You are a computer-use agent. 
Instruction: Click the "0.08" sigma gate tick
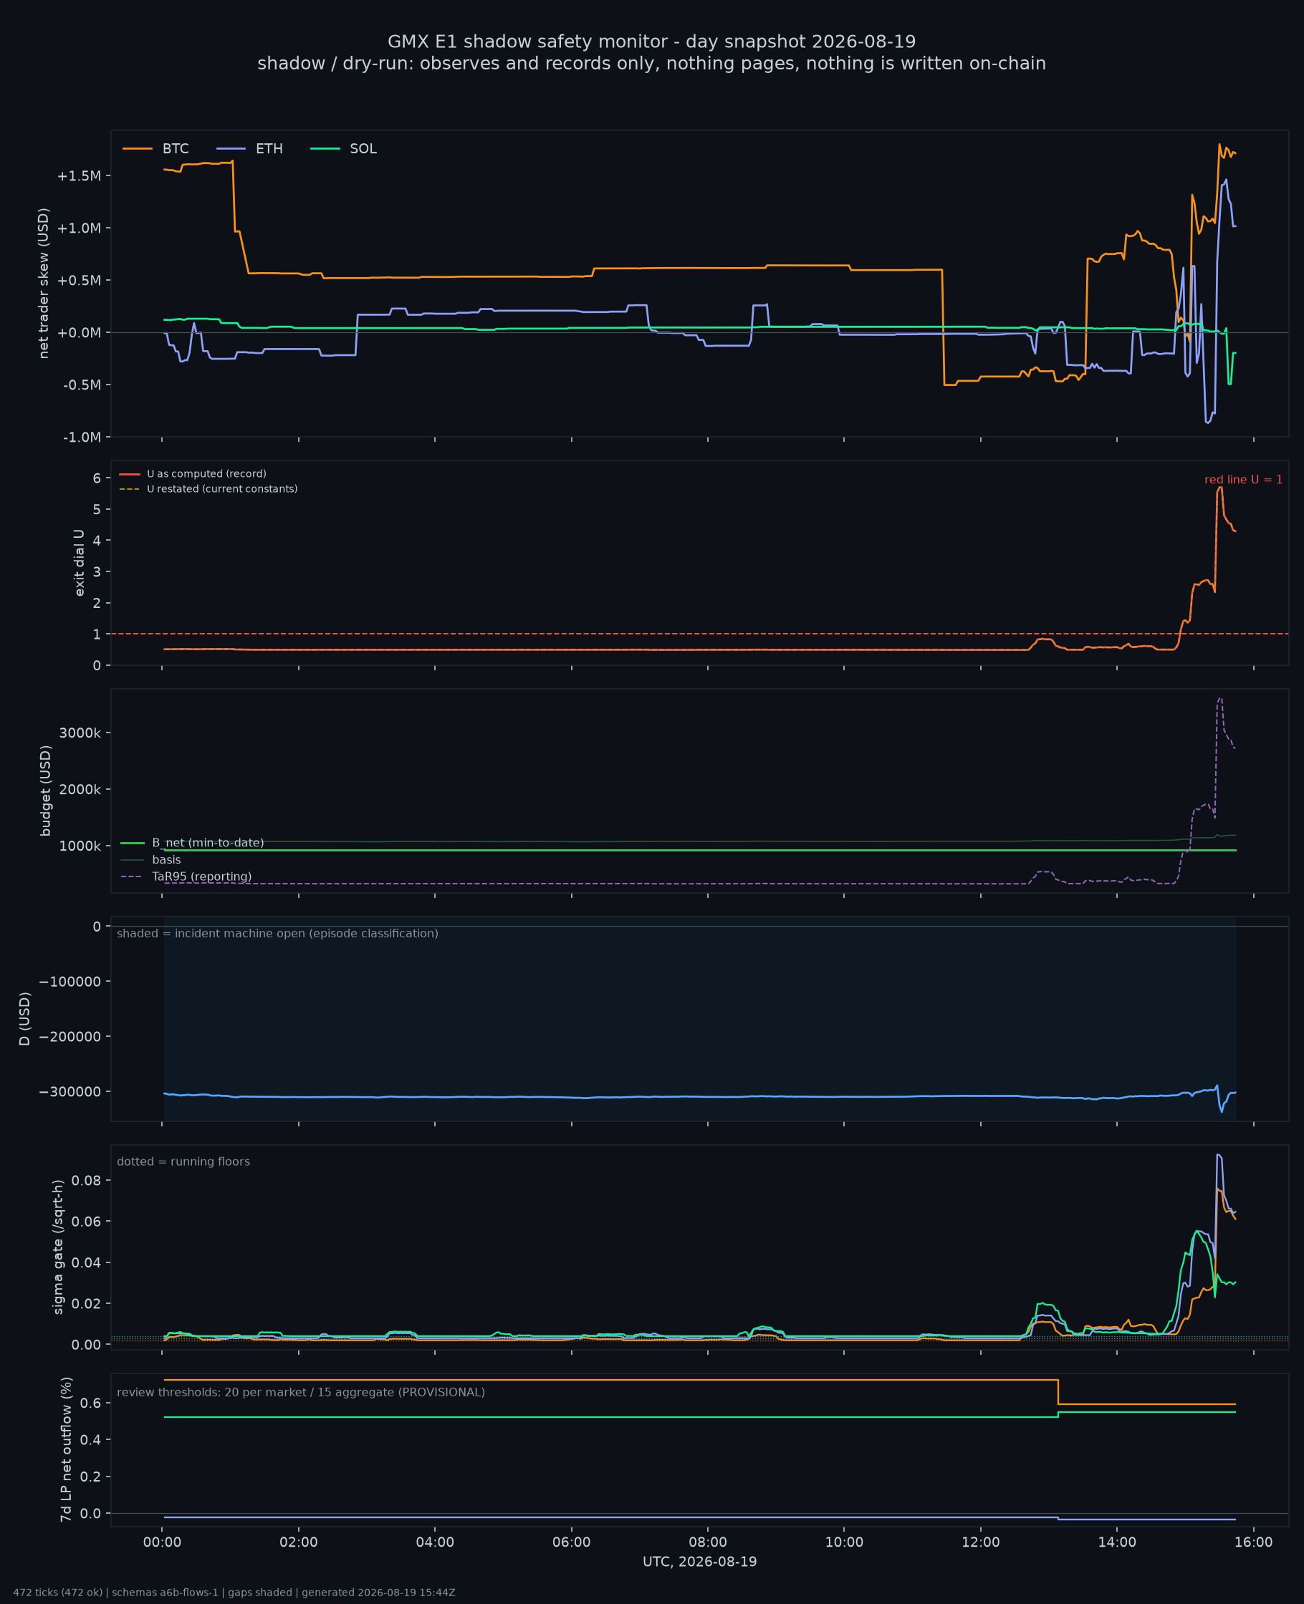[87, 1180]
